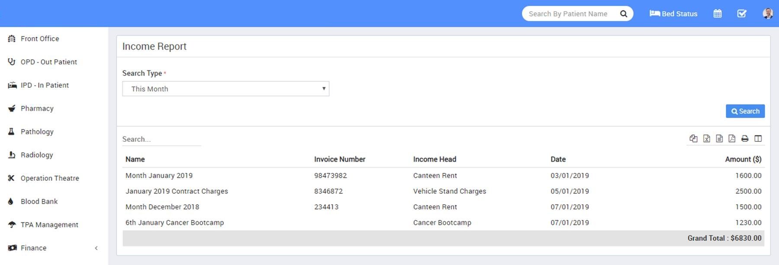The image size is (779, 265).
Task: Open the task checklist icon in the header
Action: [742, 14]
